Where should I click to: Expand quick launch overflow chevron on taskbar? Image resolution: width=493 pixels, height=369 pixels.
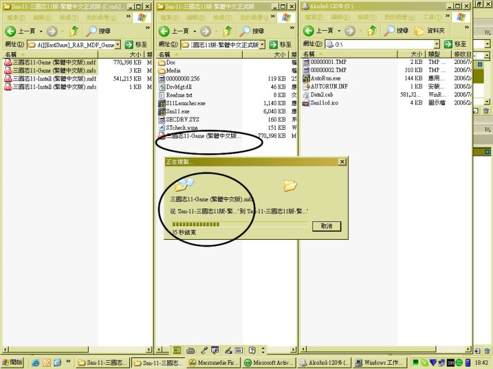(68, 361)
